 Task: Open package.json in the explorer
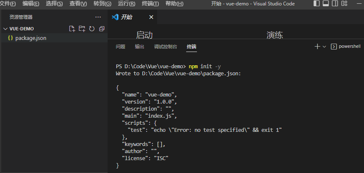pyautogui.click(x=54, y=38)
